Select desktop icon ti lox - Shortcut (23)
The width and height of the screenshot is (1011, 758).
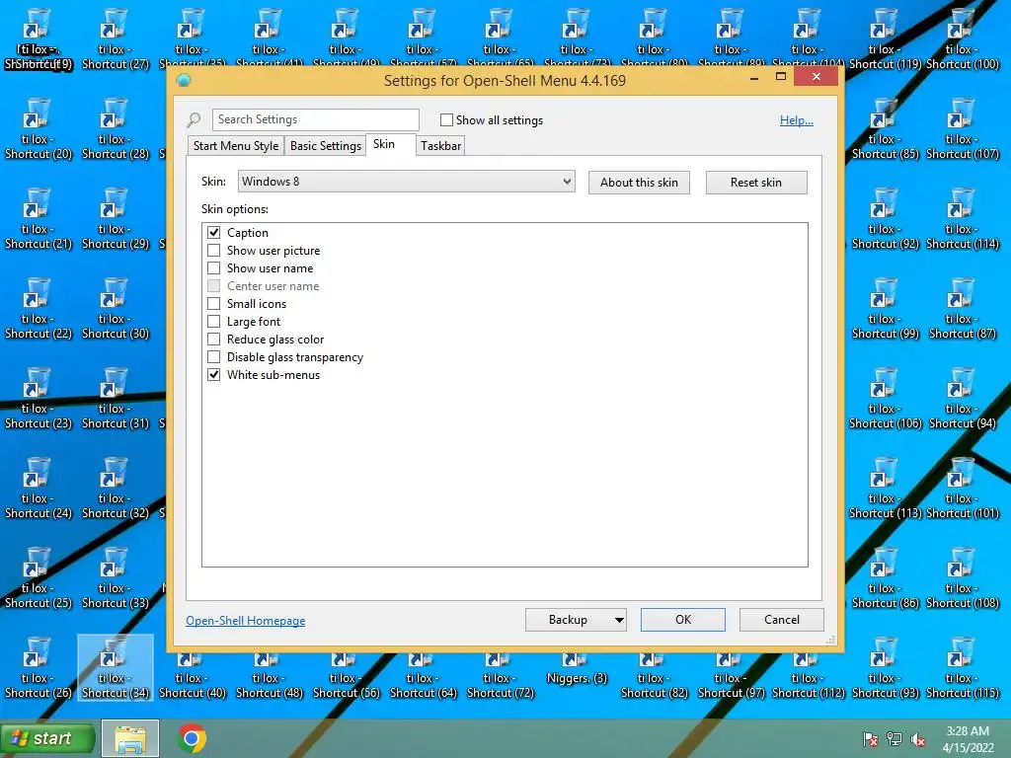point(39,398)
